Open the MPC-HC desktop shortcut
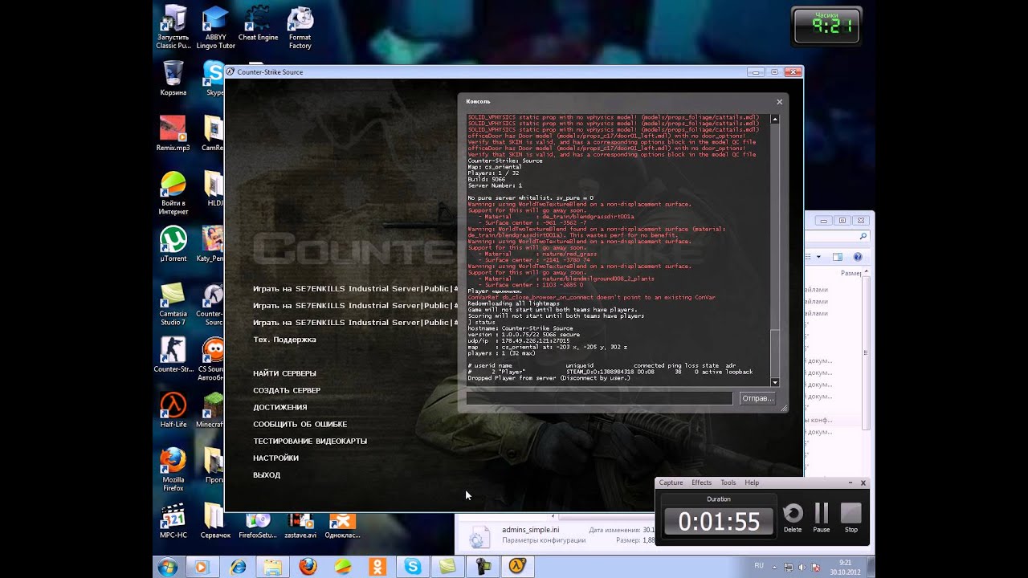The height and width of the screenshot is (578, 1028). coord(173,521)
